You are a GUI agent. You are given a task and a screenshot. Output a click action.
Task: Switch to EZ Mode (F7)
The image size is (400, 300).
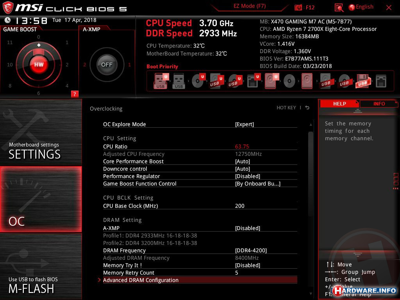250,6
